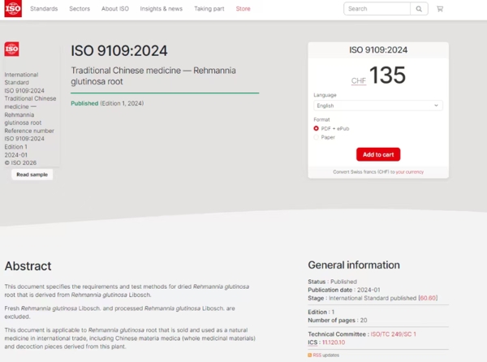Open the Standards menu
The height and width of the screenshot is (362, 487).
click(44, 9)
